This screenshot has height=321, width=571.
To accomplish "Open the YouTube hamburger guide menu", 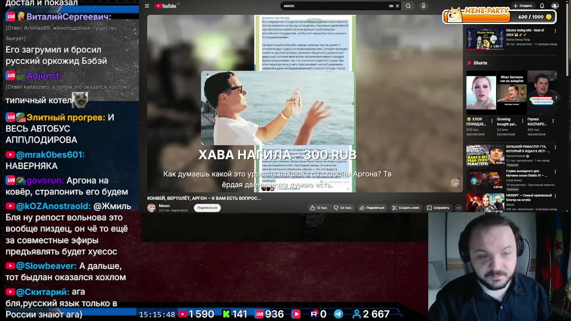I will pyautogui.click(x=147, y=6).
